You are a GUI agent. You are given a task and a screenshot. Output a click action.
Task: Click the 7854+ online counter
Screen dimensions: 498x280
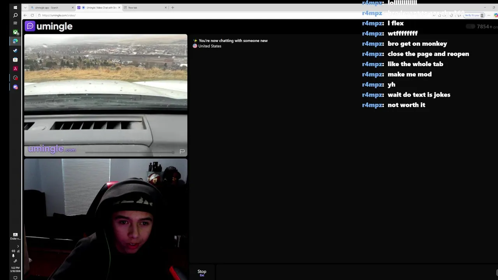(x=487, y=26)
